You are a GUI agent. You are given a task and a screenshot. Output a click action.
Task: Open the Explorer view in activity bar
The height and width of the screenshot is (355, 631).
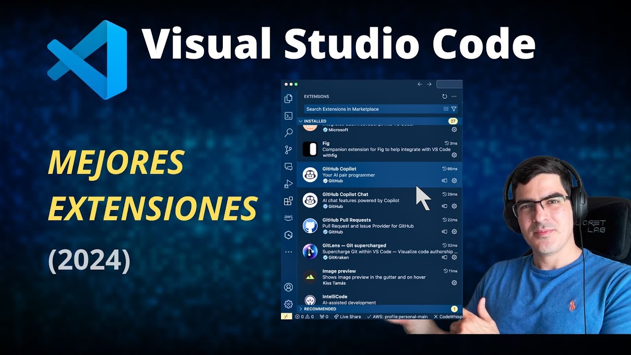click(288, 99)
